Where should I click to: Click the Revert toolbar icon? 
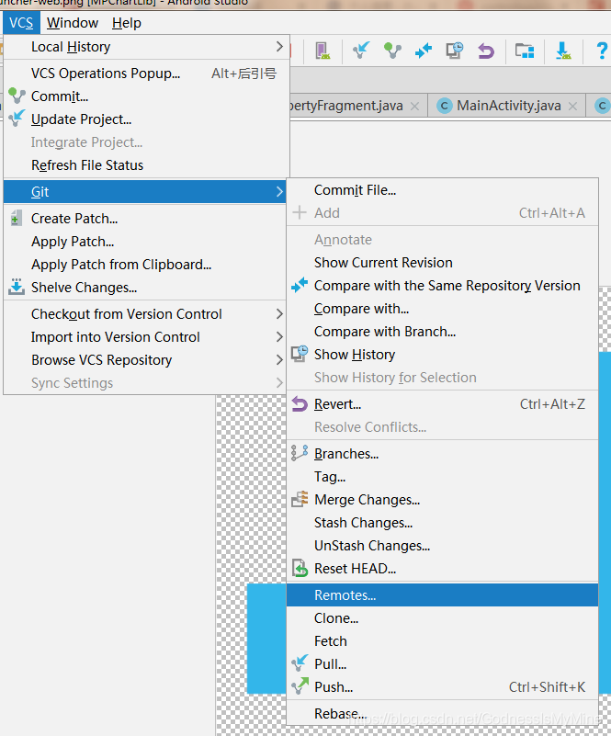click(486, 51)
